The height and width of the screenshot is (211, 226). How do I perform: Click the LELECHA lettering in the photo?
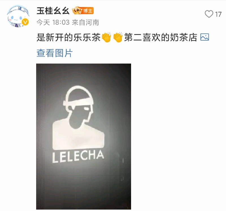78,156
